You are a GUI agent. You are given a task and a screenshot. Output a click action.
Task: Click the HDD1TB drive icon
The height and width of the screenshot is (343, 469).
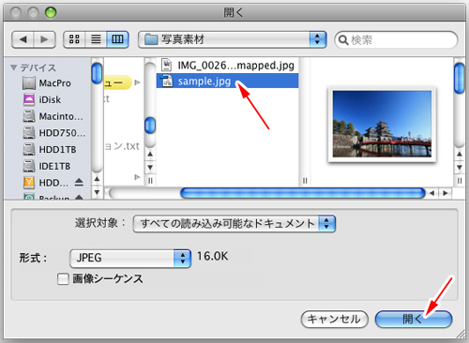click(x=29, y=150)
